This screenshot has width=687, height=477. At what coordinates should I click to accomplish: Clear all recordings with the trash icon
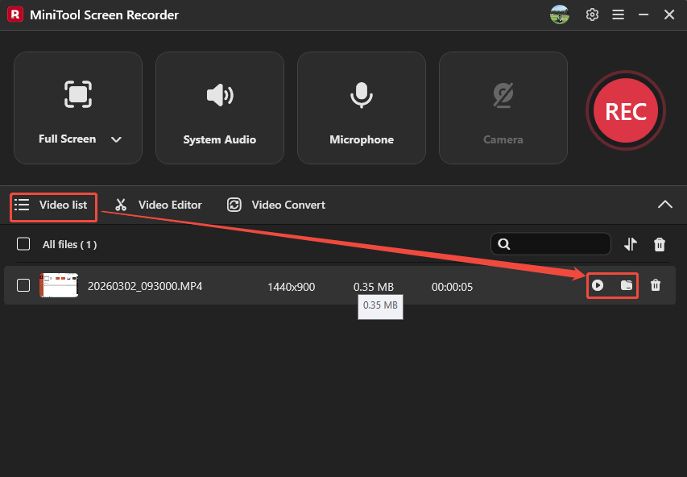(660, 243)
